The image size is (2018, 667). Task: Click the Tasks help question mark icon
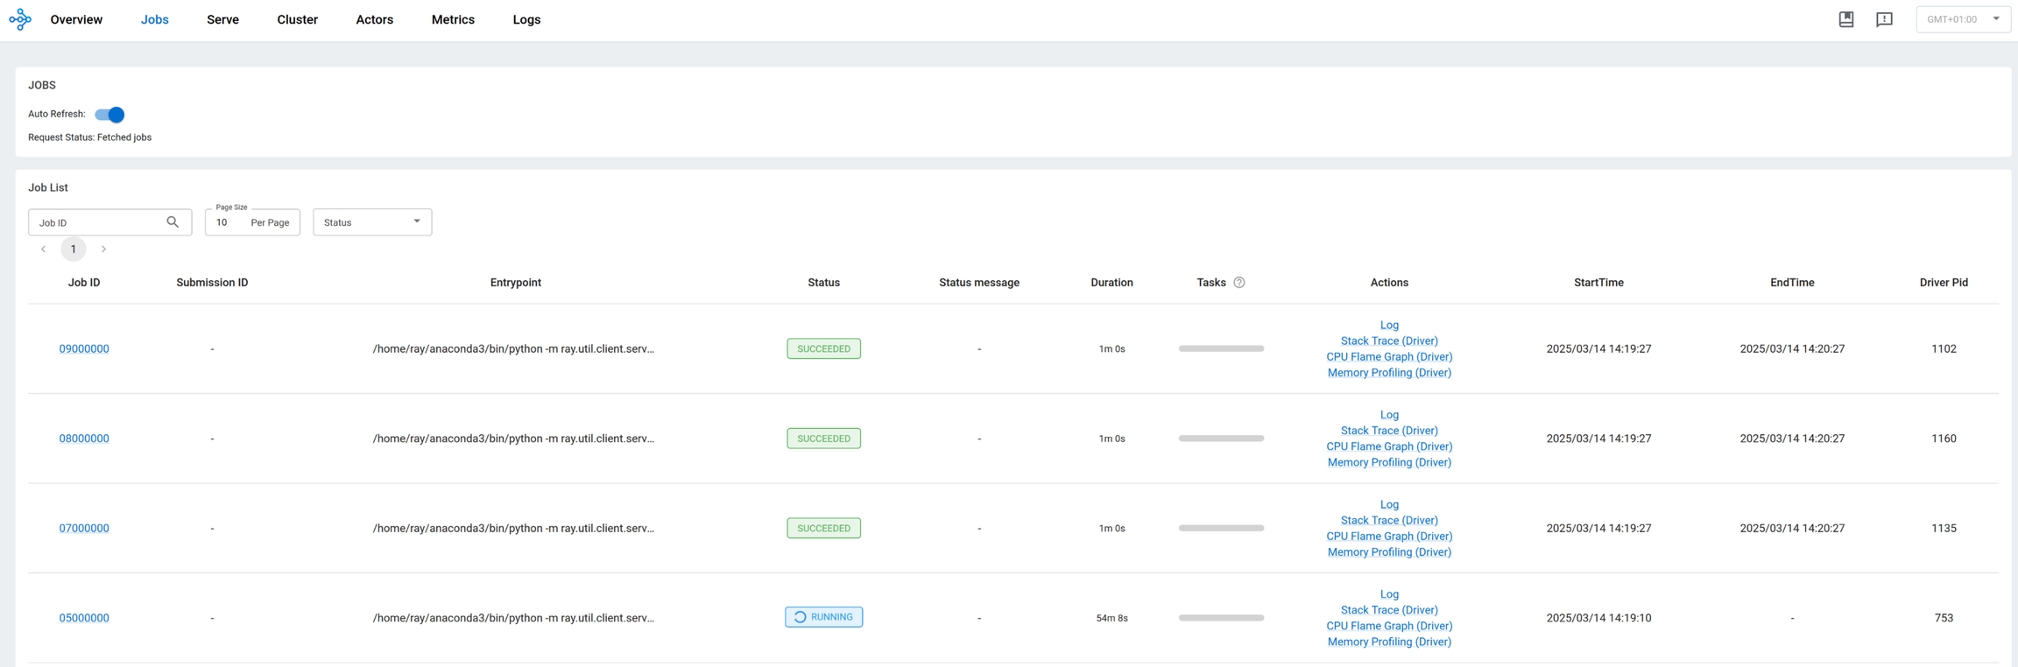point(1238,283)
